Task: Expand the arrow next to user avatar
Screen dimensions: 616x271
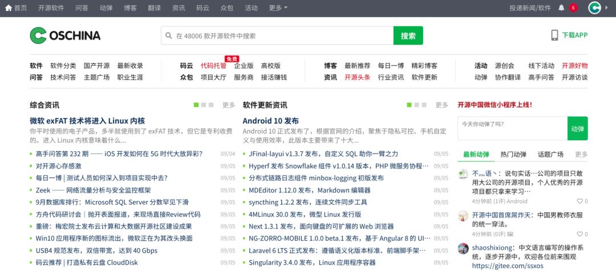Action: coord(606,8)
